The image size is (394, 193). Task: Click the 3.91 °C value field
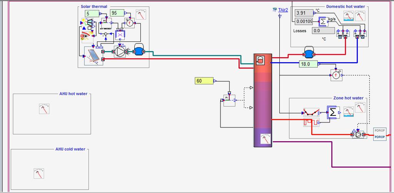(x=304, y=13)
